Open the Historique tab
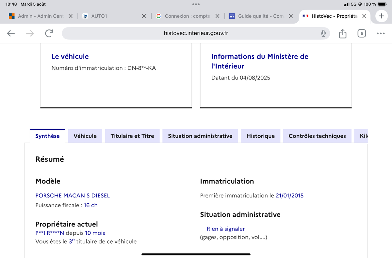This screenshot has width=392, height=258. click(x=260, y=136)
